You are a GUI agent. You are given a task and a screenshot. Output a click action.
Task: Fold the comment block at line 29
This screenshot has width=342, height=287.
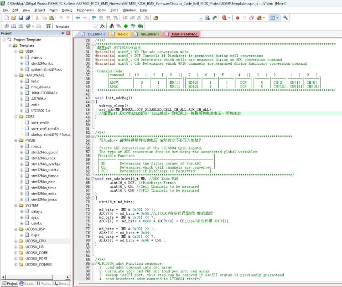point(93,44)
